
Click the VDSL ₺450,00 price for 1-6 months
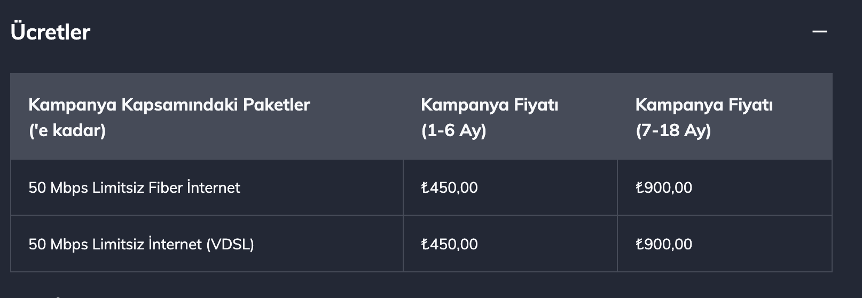click(x=449, y=244)
